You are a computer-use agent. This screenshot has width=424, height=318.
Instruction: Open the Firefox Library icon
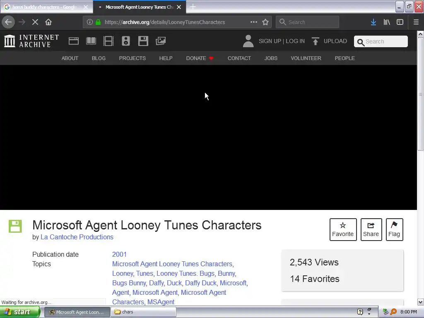(387, 22)
